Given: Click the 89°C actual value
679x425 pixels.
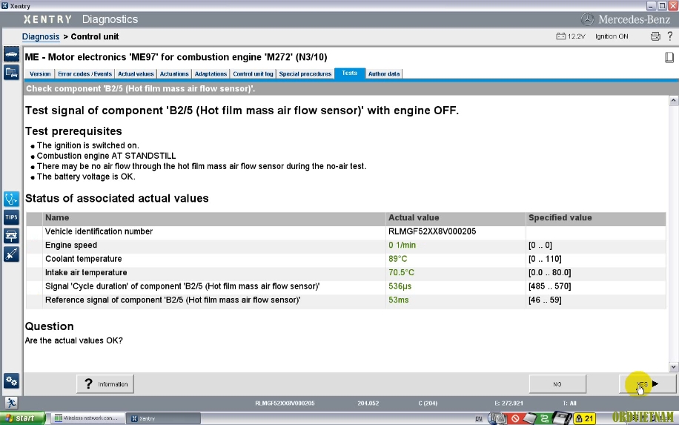Looking at the screenshot, I should pos(397,259).
